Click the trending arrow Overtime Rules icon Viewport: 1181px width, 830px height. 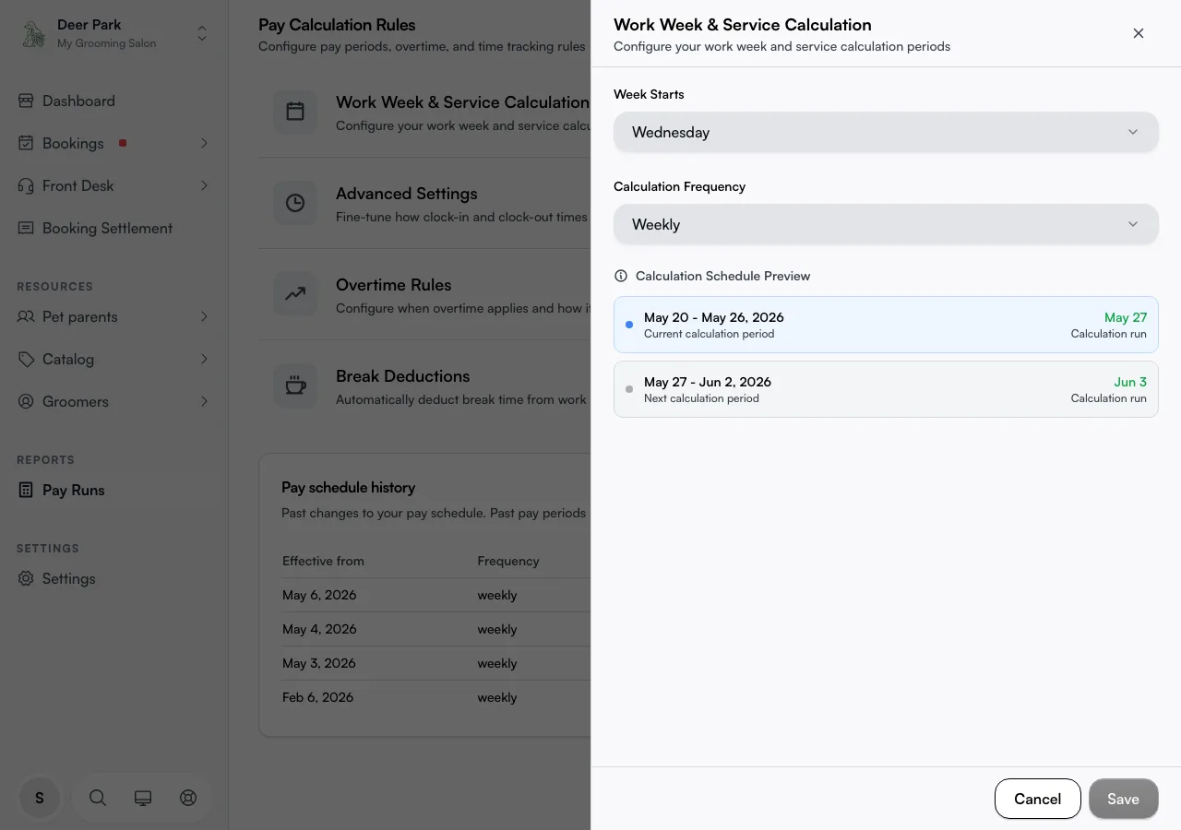(x=295, y=295)
